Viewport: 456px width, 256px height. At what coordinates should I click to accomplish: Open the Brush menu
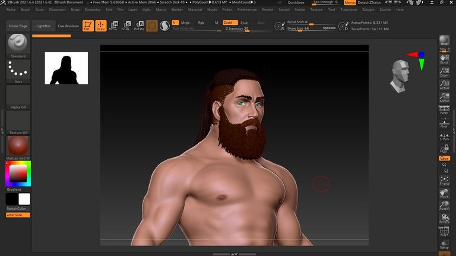pyautogui.click(x=26, y=10)
